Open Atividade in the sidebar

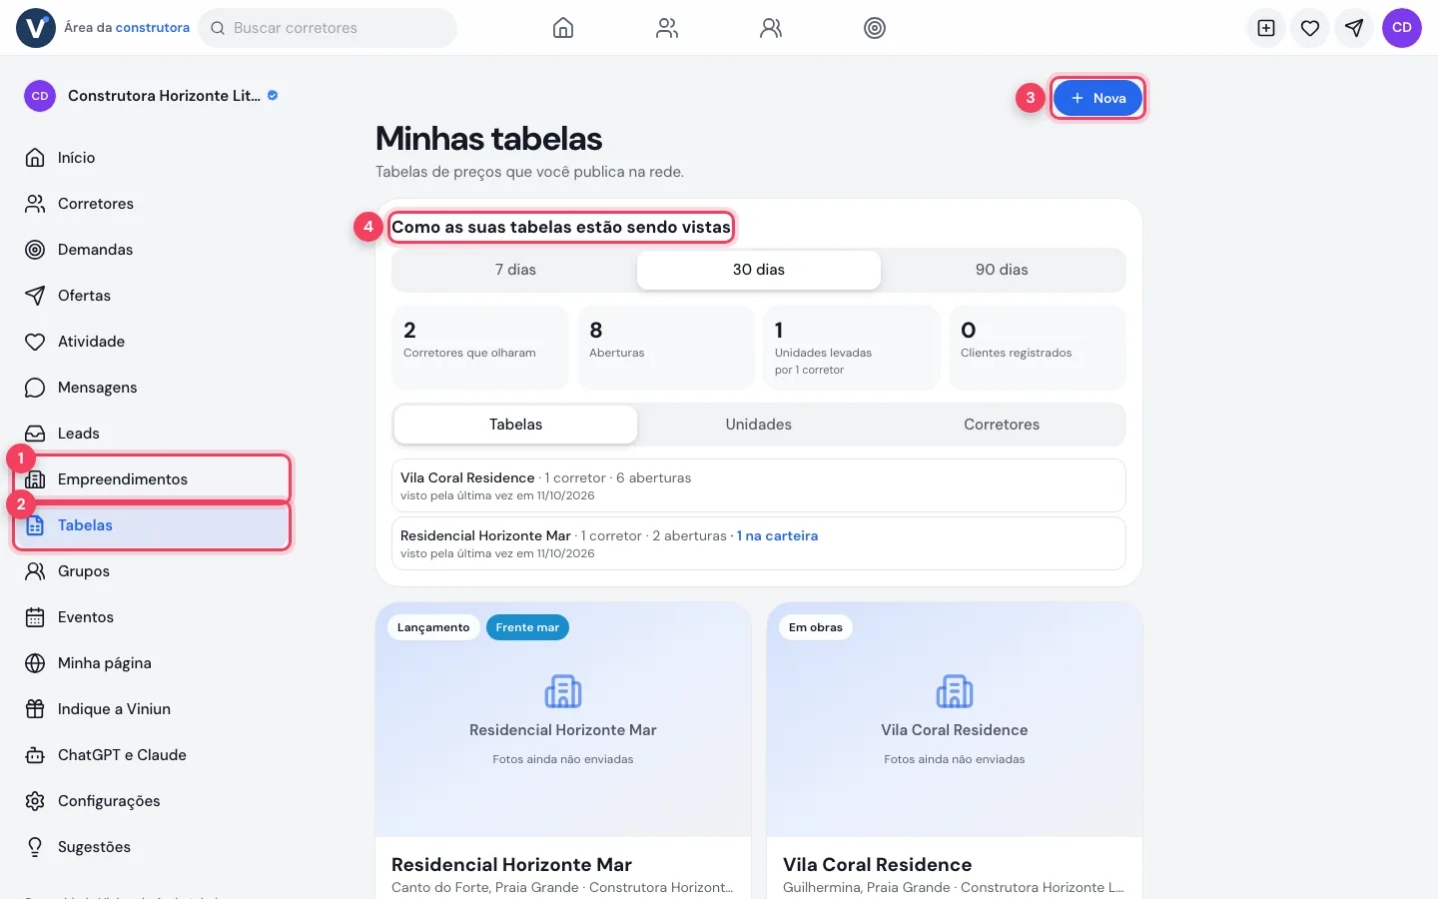click(152, 342)
